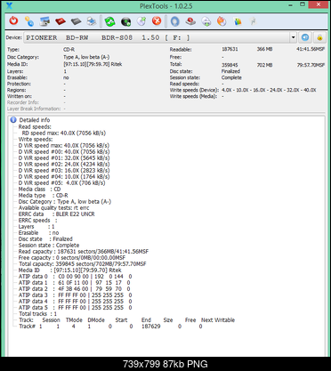Click the blue and yellow beads toolbar icon

click(29, 21)
